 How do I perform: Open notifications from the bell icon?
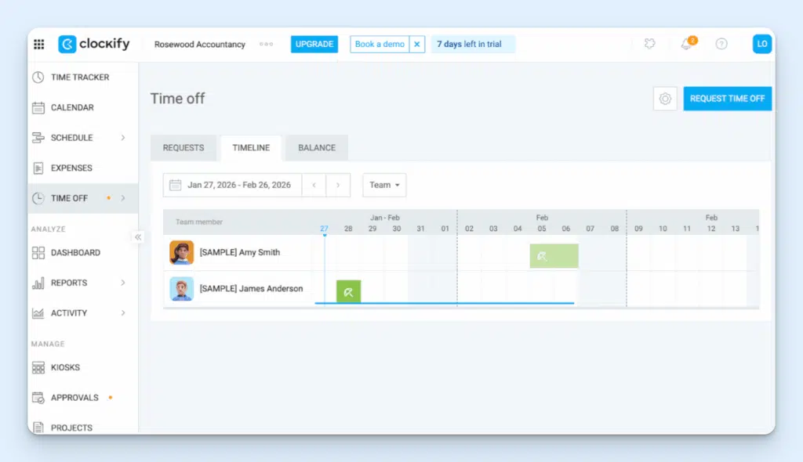(x=685, y=44)
